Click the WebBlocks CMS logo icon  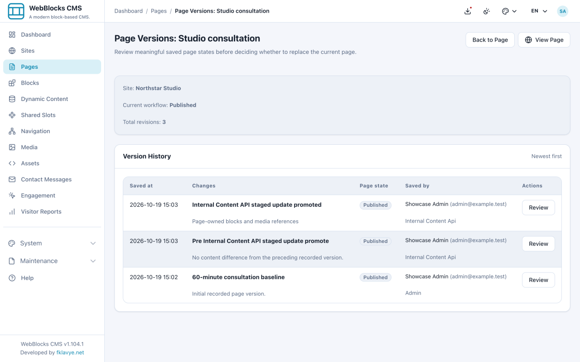tap(16, 11)
